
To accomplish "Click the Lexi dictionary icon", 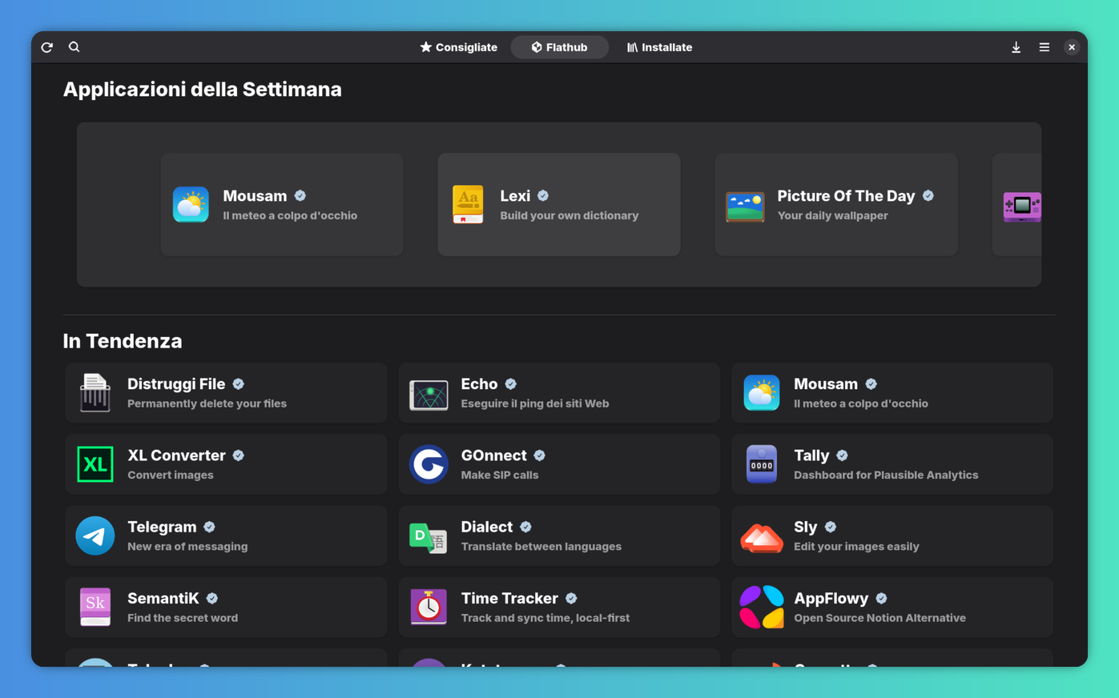I will tap(468, 205).
